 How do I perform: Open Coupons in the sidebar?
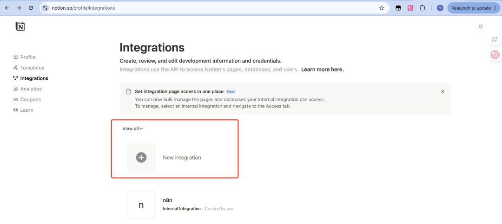pyautogui.click(x=27, y=99)
